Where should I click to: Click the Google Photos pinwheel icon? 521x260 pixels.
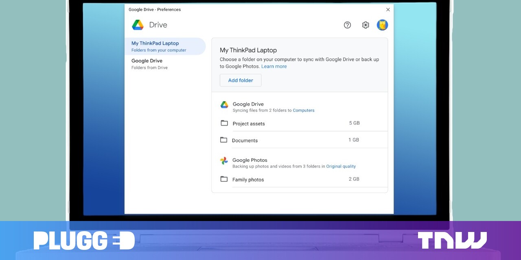pyautogui.click(x=224, y=161)
